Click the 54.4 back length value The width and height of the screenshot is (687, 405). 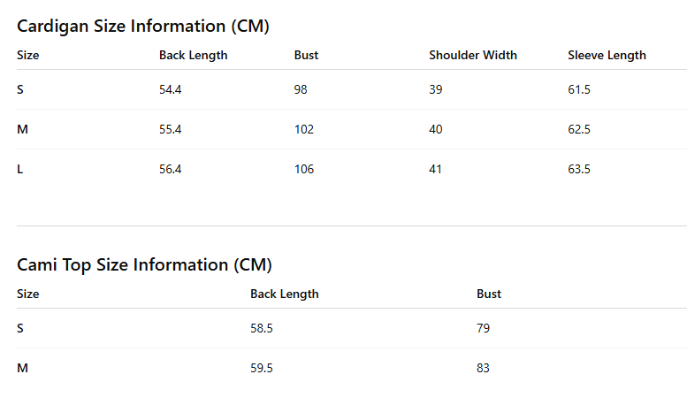point(171,89)
